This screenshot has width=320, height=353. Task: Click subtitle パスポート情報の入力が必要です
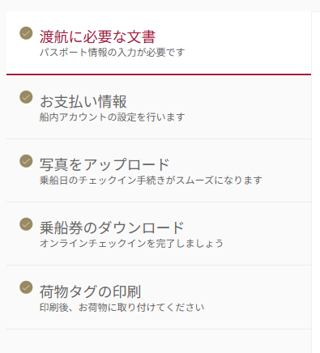click(113, 53)
